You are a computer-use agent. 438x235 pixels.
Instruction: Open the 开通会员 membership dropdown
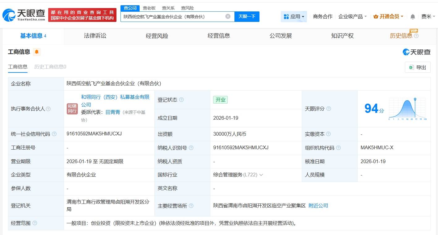(x=388, y=17)
